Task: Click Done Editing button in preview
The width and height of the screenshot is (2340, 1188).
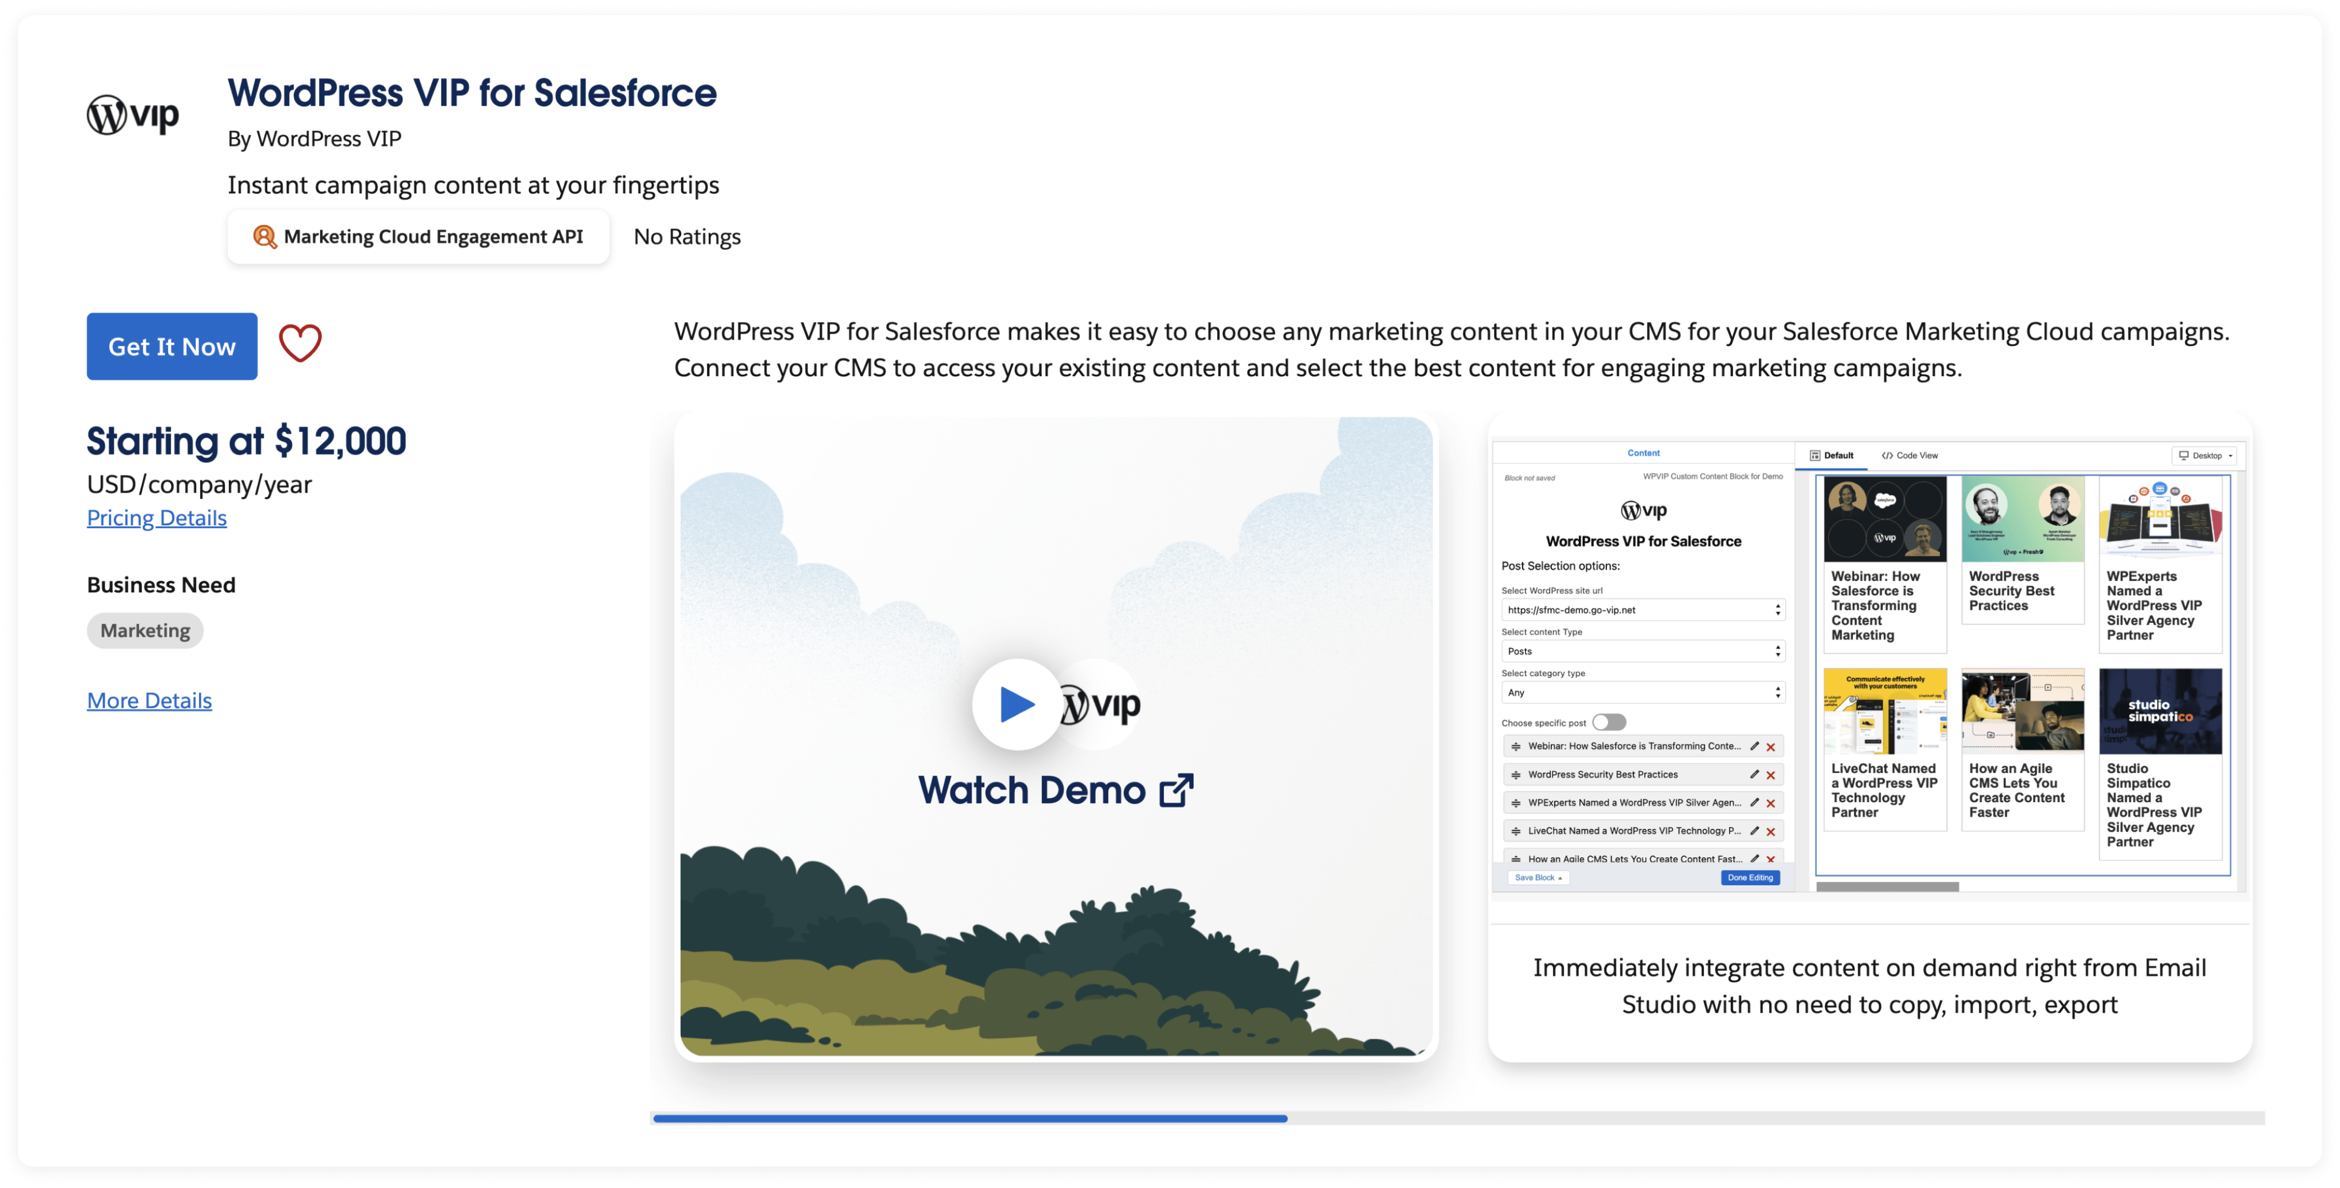Action: (x=1749, y=877)
